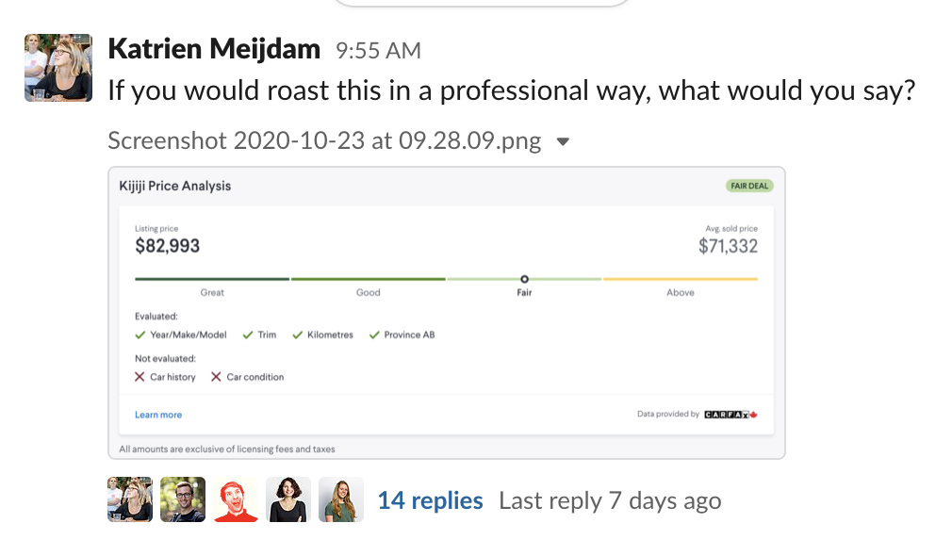Click the Fair marker on the price scale
952x556 pixels.
524,279
